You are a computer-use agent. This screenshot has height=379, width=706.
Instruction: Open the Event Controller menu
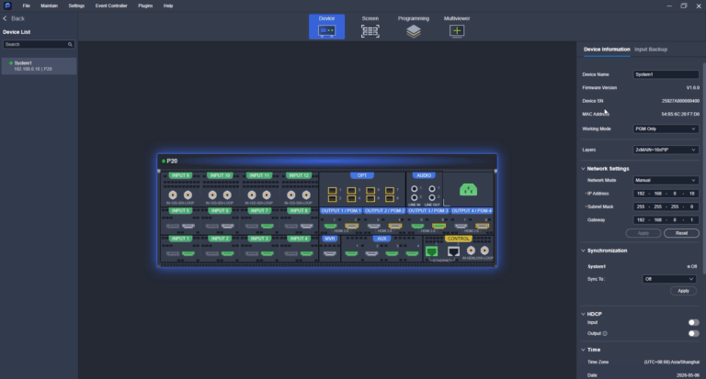click(x=111, y=6)
